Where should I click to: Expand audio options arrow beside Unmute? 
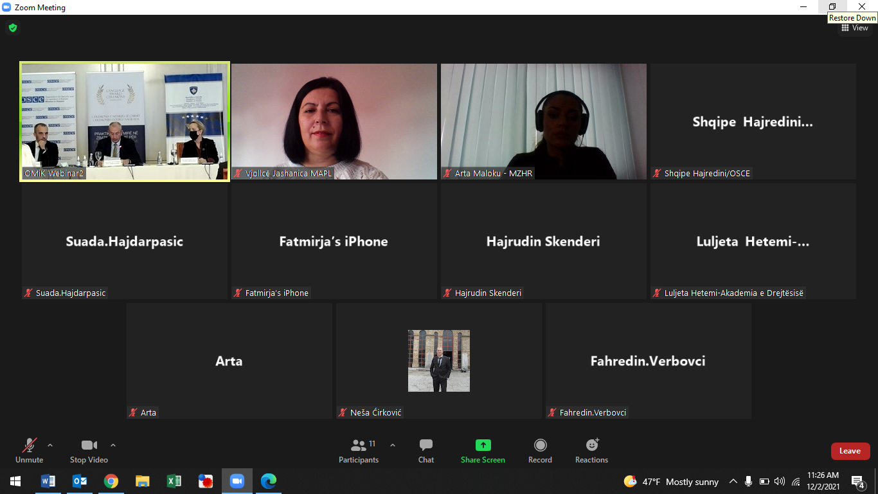(50, 445)
